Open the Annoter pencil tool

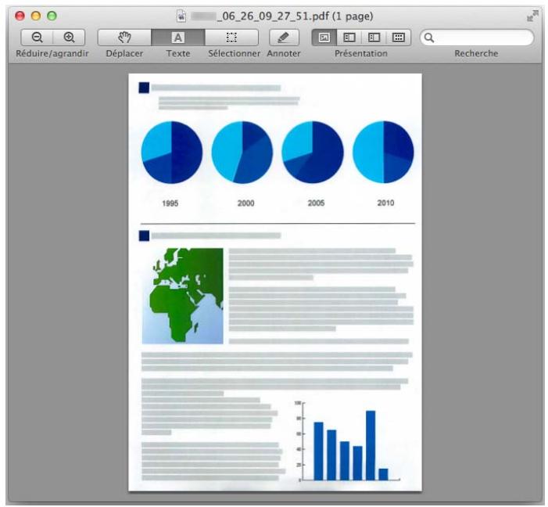click(283, 37)
